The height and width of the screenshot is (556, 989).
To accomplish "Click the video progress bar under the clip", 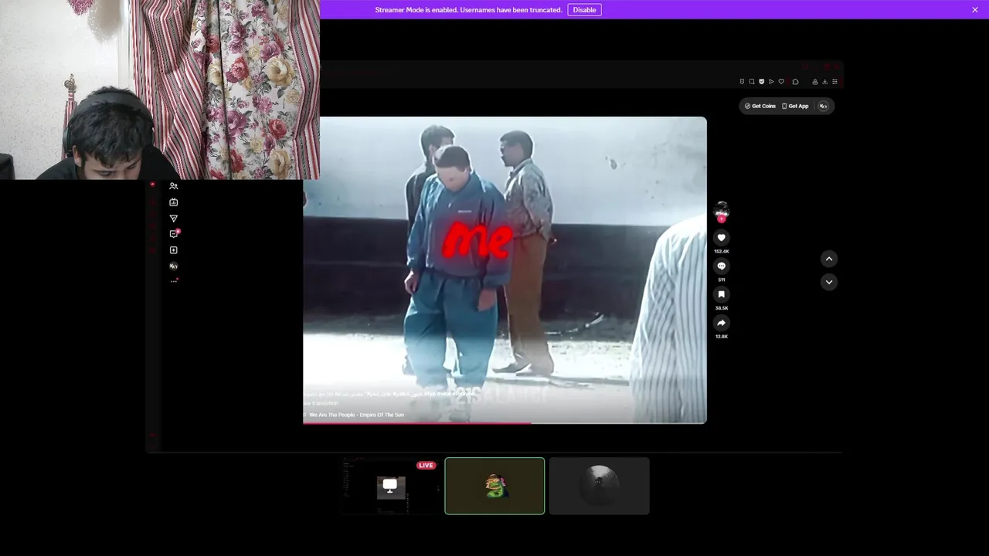I will click(x=505, y=422).
